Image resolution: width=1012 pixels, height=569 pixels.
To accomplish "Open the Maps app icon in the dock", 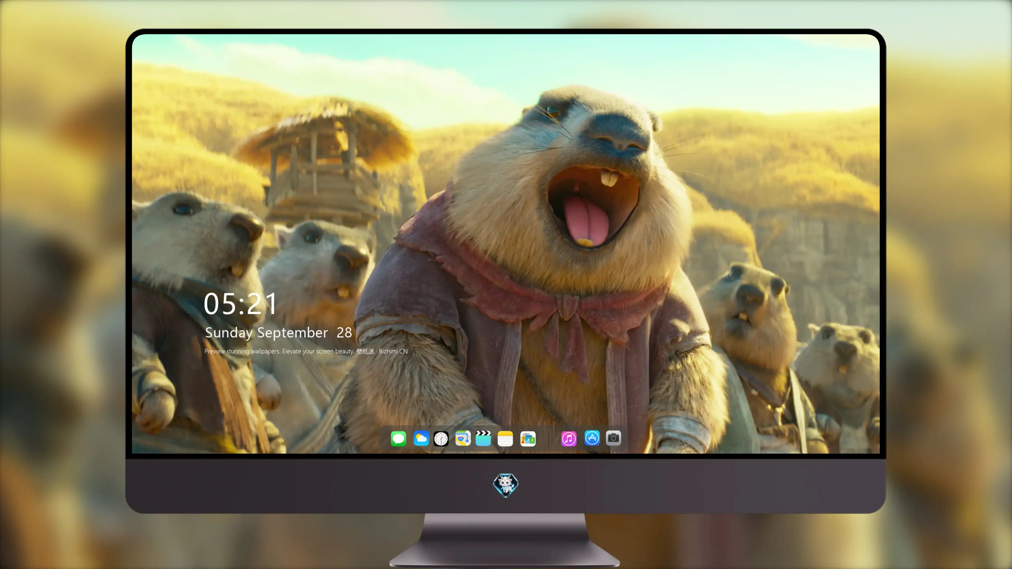I will pos(463,438).
